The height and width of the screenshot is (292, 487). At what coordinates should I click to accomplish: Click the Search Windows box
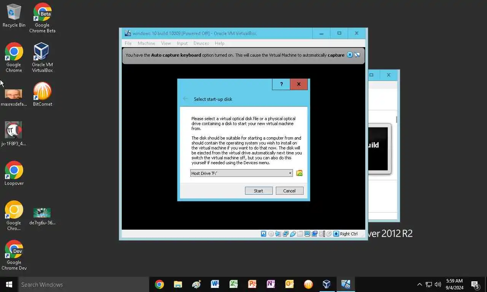tap(84, 284)
